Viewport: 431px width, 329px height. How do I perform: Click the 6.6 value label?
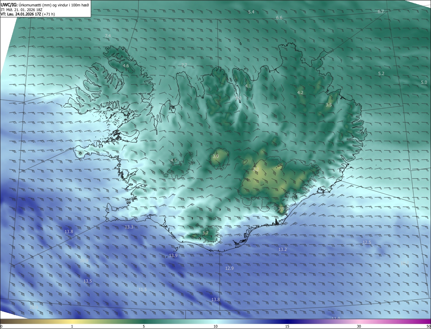(279, 18)
